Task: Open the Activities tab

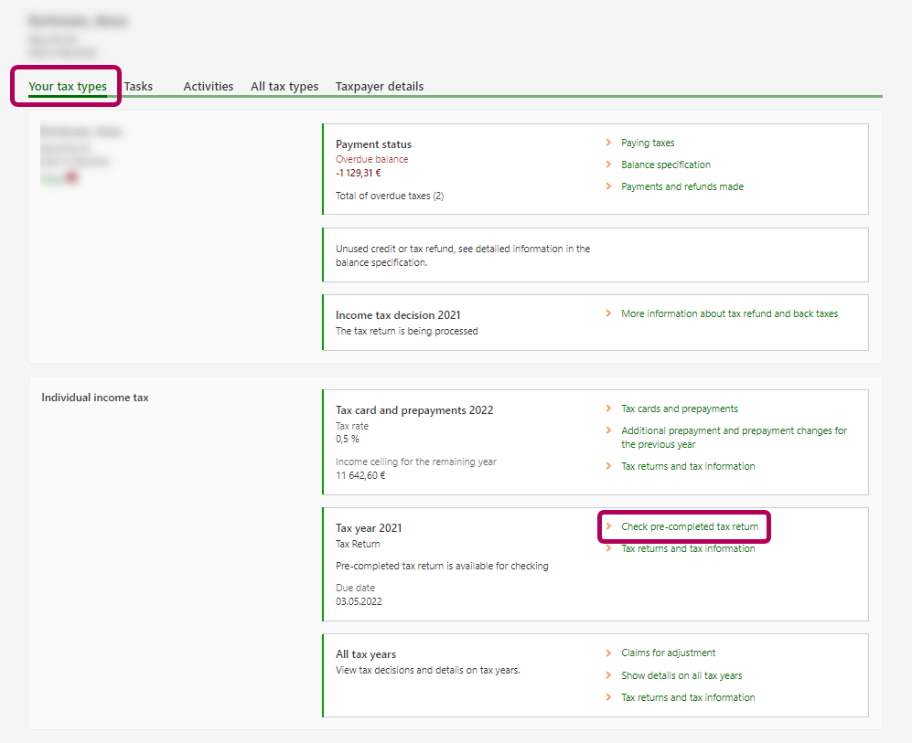Action: coord(208,87)
